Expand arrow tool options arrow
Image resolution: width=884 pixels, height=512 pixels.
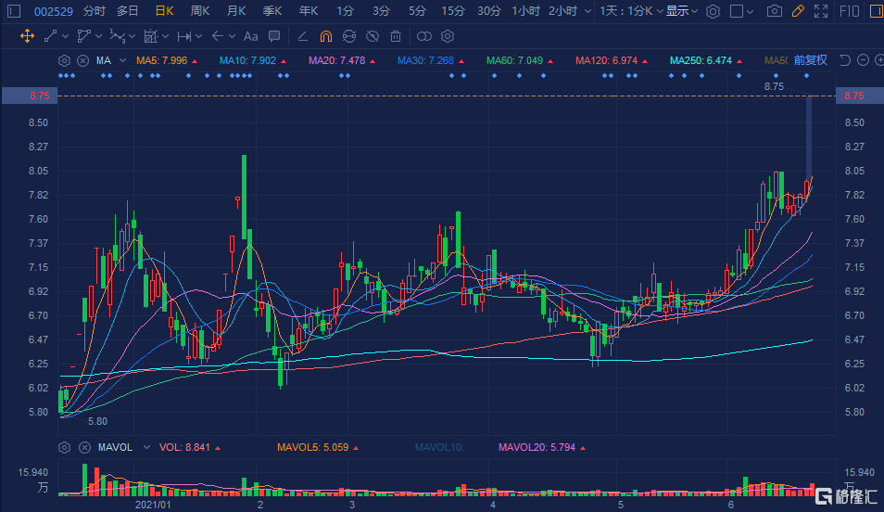(x=232, y=37)
